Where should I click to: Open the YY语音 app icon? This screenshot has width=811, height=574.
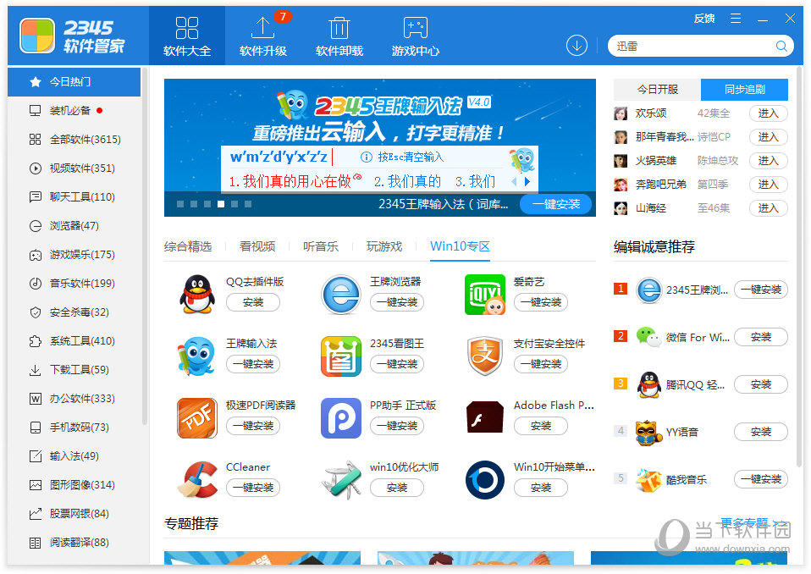[x=648, y=433]
